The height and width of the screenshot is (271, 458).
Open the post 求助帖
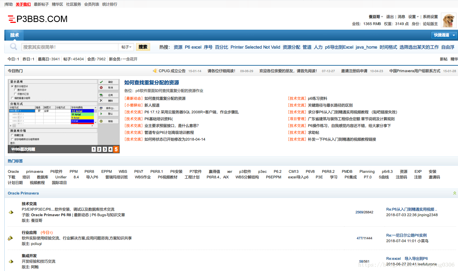click(314, 133)
